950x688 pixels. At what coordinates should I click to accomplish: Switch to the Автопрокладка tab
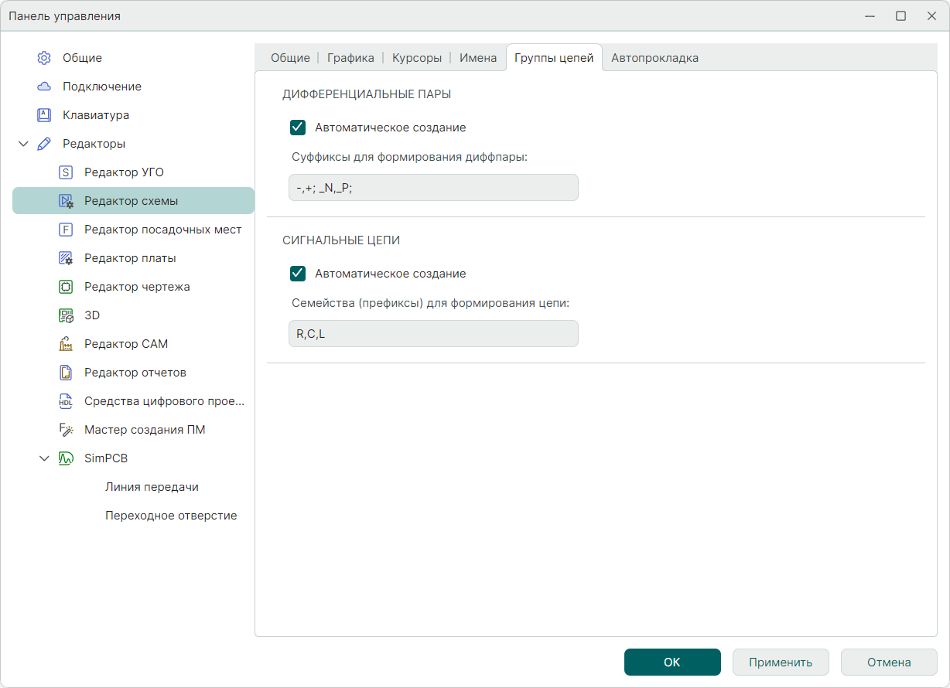pyautogui.click(x=654, y=58)
